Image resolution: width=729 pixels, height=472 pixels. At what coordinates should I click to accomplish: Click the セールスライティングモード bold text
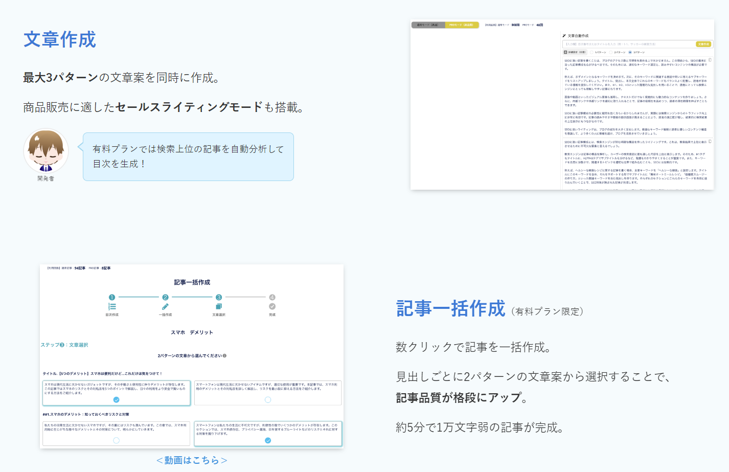[x=189, y=107]
